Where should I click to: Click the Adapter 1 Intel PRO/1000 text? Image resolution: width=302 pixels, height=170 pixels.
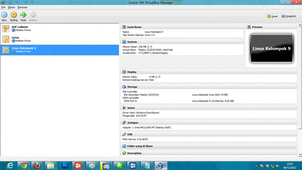tap(146, 128)
